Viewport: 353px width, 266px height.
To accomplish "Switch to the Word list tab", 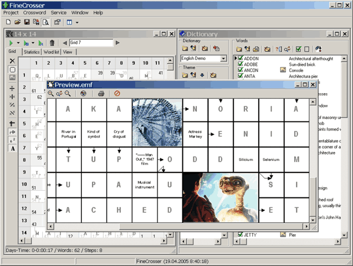I will click(x=52, y=52).
